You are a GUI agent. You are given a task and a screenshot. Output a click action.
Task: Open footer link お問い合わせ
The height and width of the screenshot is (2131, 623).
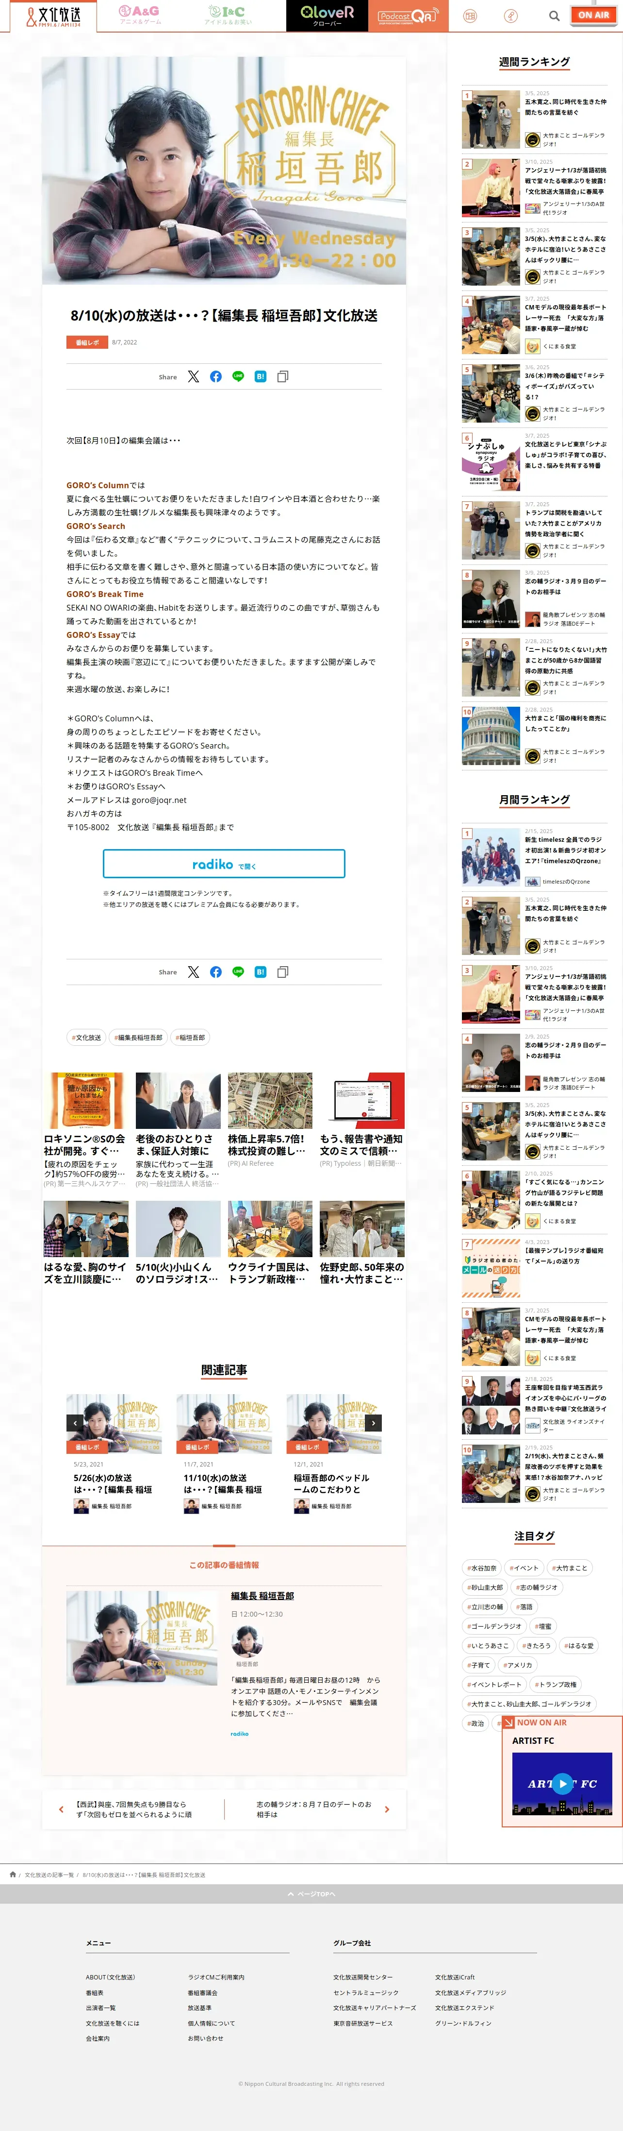[206, 2038]
